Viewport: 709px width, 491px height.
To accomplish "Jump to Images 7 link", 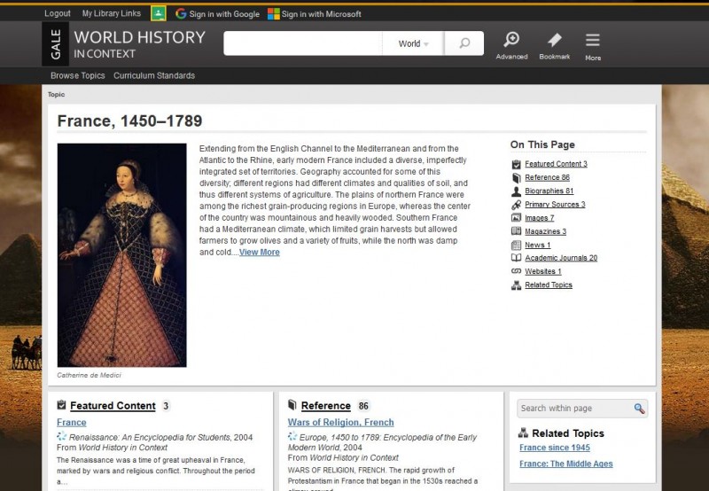I will (x=540, y=218).
